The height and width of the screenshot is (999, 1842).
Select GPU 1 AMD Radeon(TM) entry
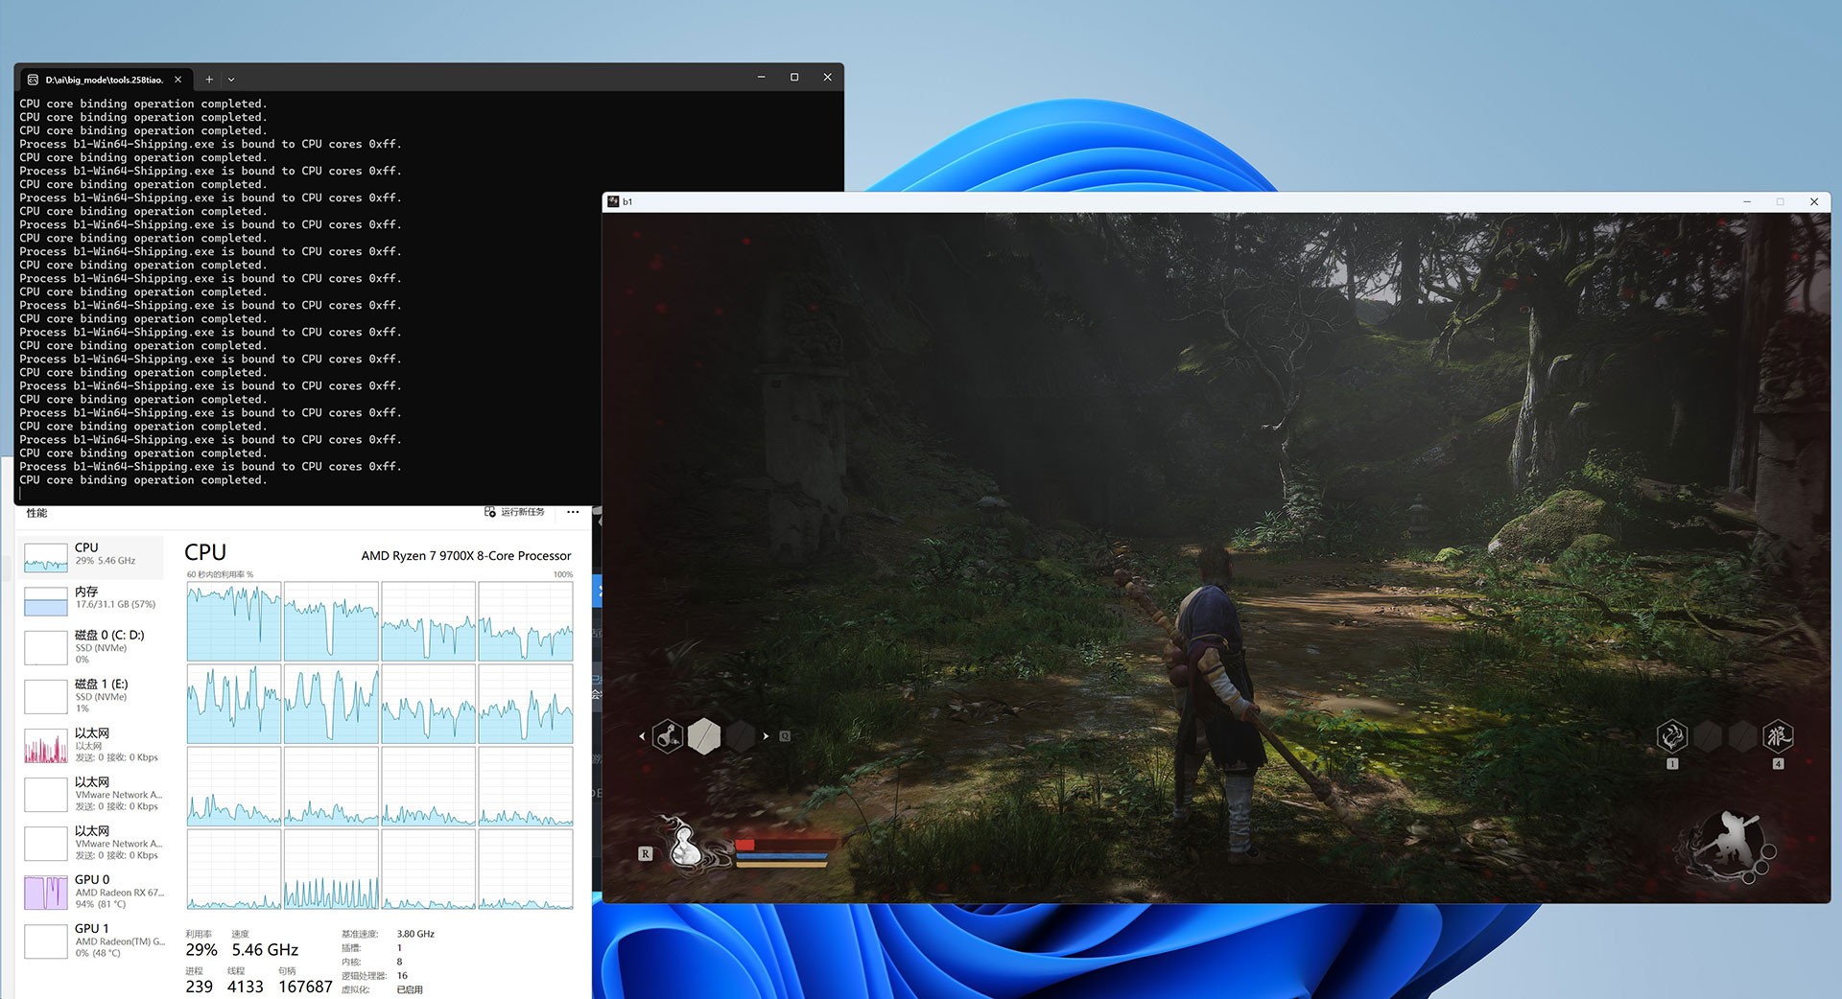pos(92,941)
